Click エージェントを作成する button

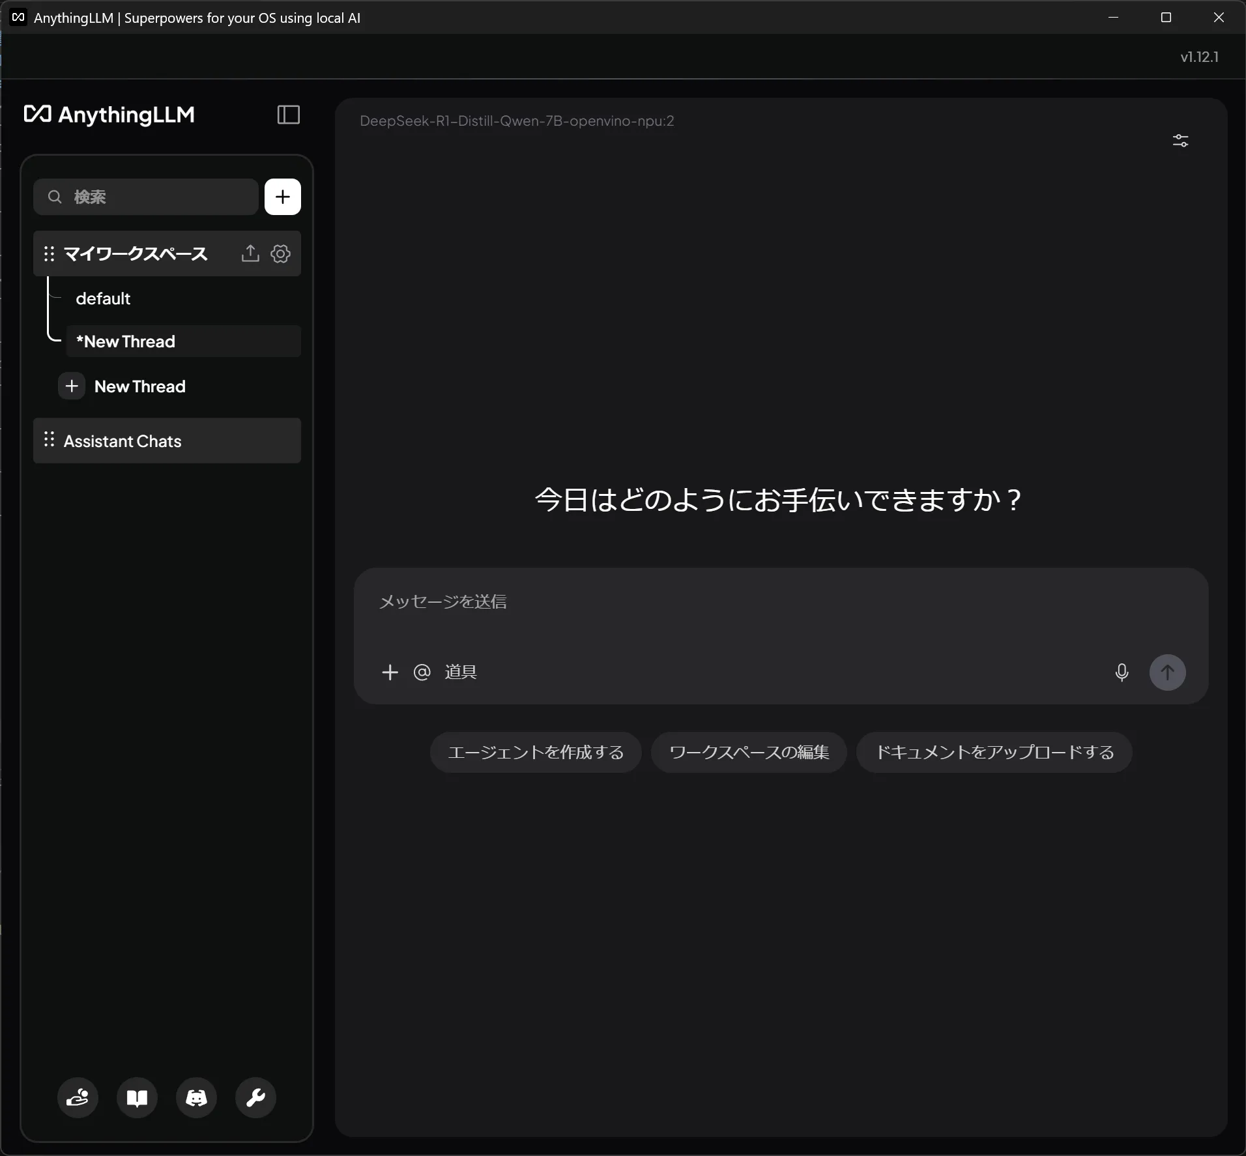(536, 752)
